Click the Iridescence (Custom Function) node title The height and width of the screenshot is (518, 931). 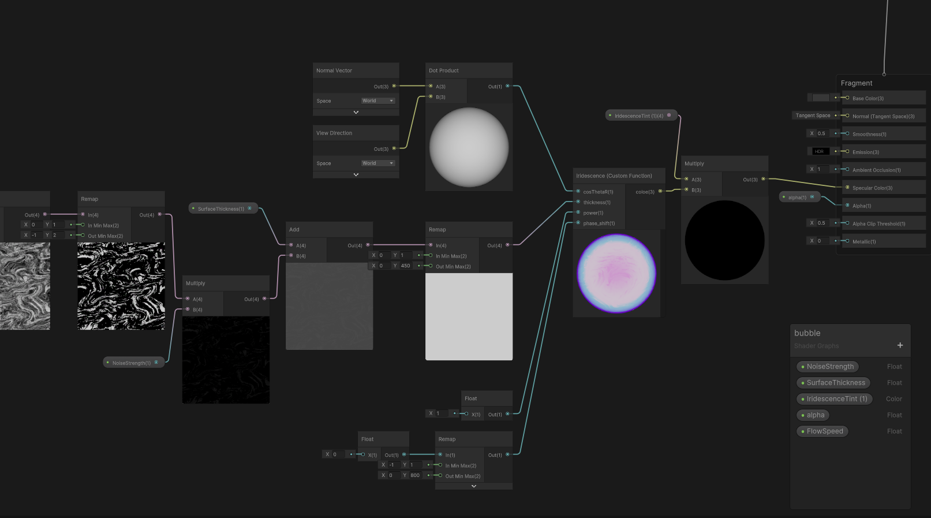(x=614, y=176)
